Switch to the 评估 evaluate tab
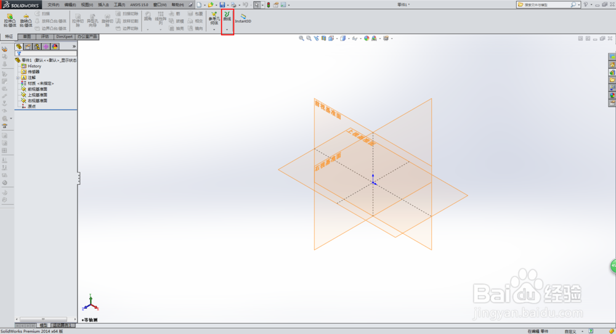This screenshot has width=616, height=334. click(45, 36)
